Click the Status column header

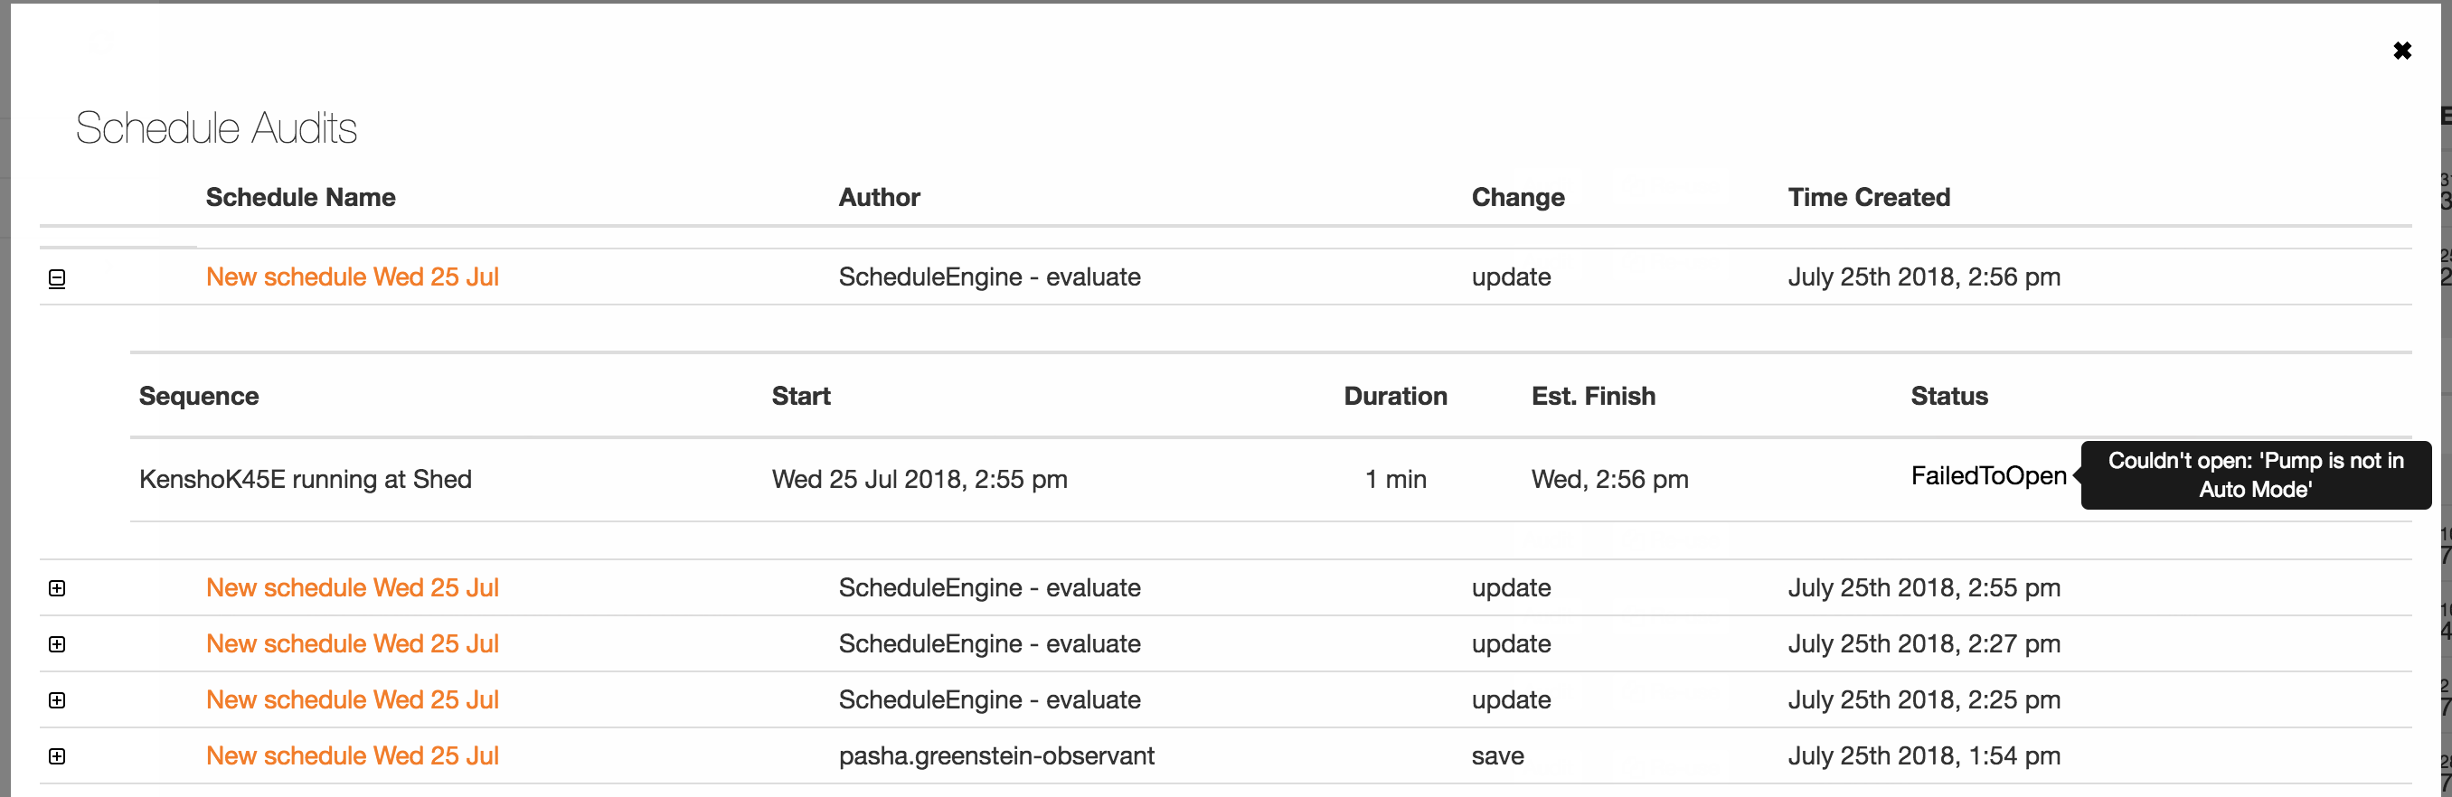[x=1948, y=397]
